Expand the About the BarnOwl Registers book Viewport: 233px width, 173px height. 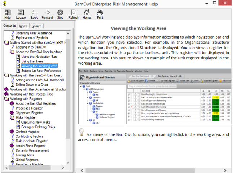12,103
